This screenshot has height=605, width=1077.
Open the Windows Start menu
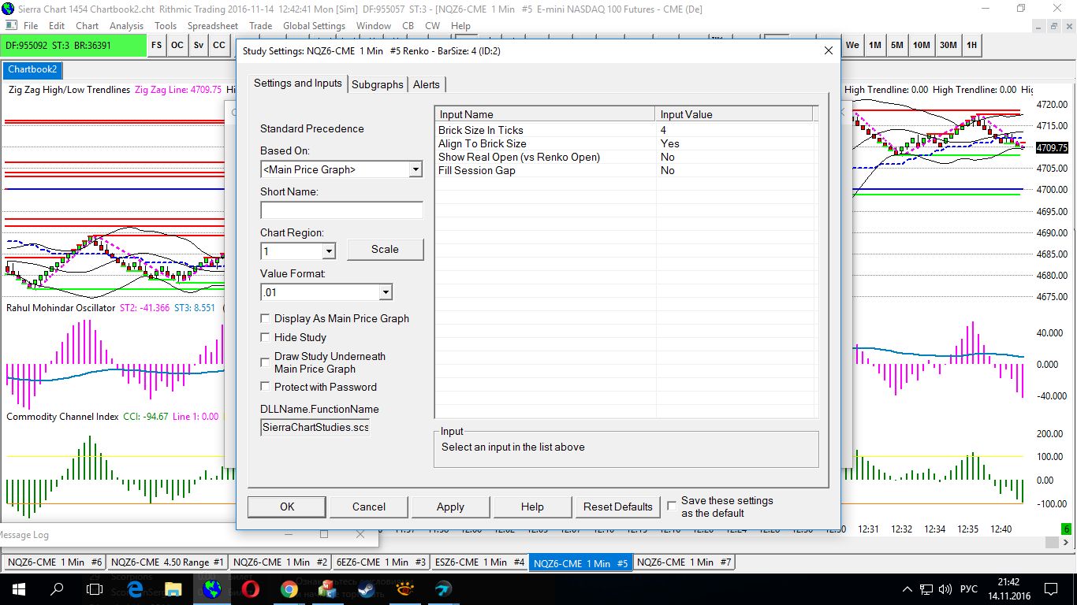point(19,589)
